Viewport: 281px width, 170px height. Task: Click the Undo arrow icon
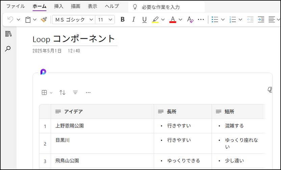click(x=10, y=20)
